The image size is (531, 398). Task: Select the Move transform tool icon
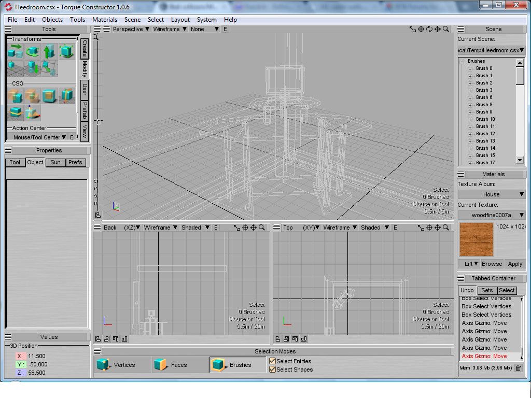coord(15,51)
